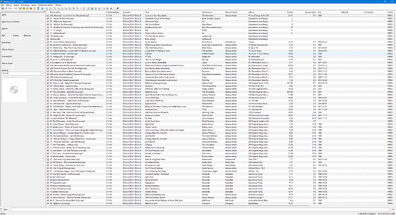This screenshot has width=396, height=215.
Task: Open the Plik menu
Action: [2, 5]
